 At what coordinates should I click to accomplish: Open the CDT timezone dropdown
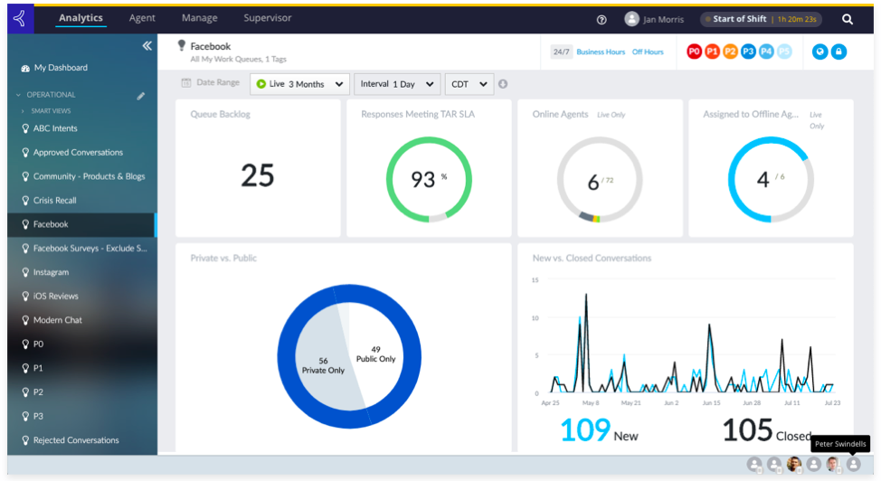[x=469, y=84]
